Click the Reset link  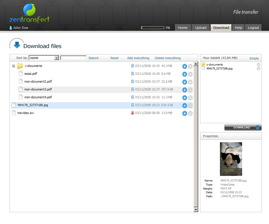point(114,58)
